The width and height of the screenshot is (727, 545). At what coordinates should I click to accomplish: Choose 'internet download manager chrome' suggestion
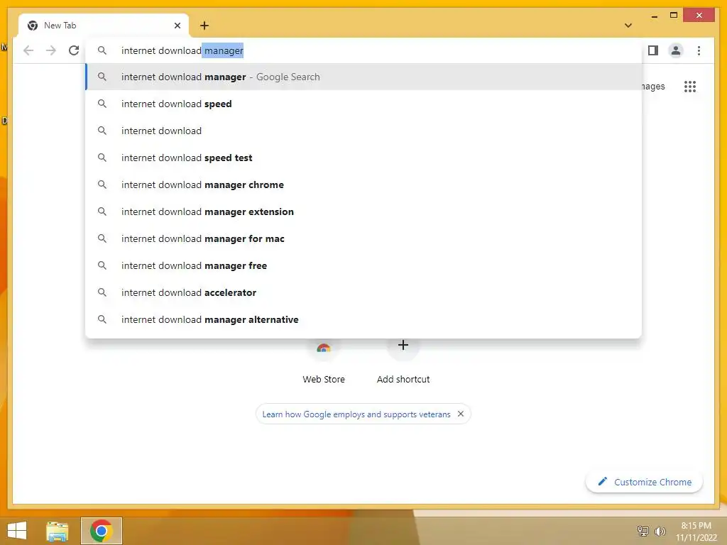click(364, 185)
